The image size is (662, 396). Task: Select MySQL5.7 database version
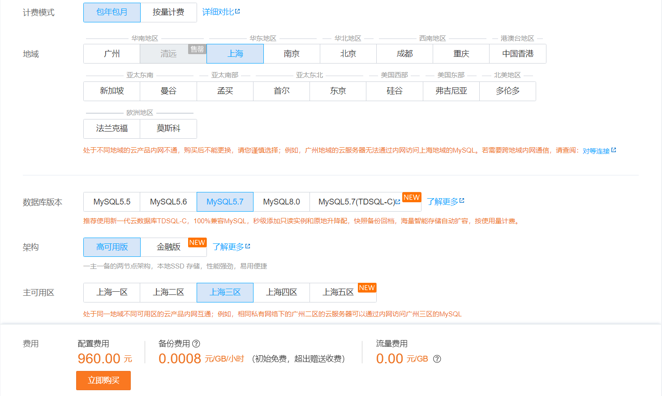point(225,202)
